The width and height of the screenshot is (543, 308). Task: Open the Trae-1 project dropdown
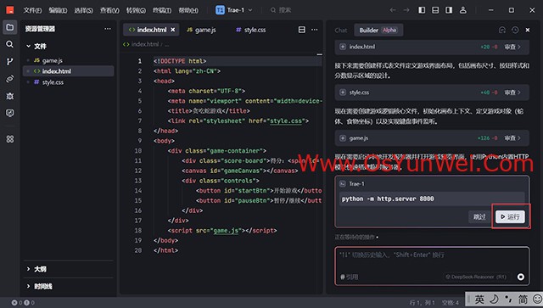click(234, 10)
